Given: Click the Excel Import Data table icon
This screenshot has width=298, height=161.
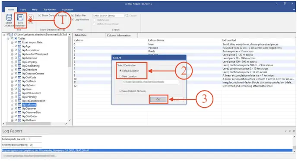Looking at the screenshot, I should coord(19,42).
